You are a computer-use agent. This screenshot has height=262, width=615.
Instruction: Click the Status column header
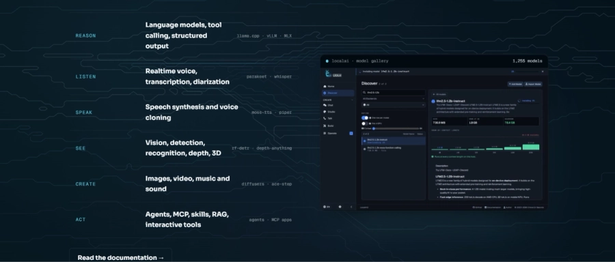[x=420, y=134]
